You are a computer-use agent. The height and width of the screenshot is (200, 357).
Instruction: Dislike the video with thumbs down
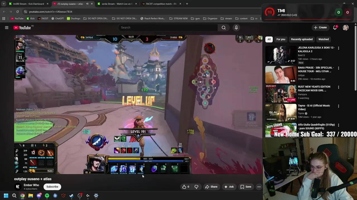coord(196,187)
